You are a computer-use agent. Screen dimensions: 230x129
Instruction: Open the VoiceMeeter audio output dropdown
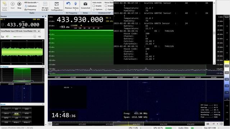pos(20,31)
